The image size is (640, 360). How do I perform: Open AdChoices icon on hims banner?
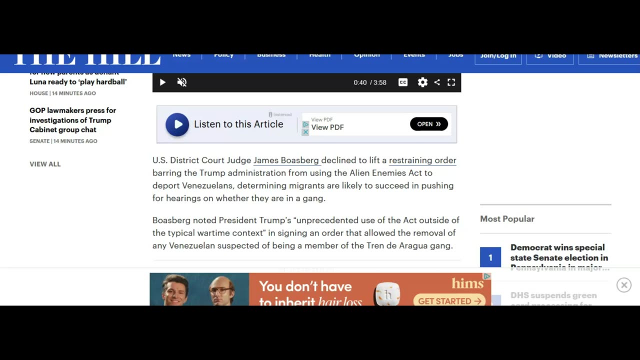pyautogui.click(x=487, y=276)
